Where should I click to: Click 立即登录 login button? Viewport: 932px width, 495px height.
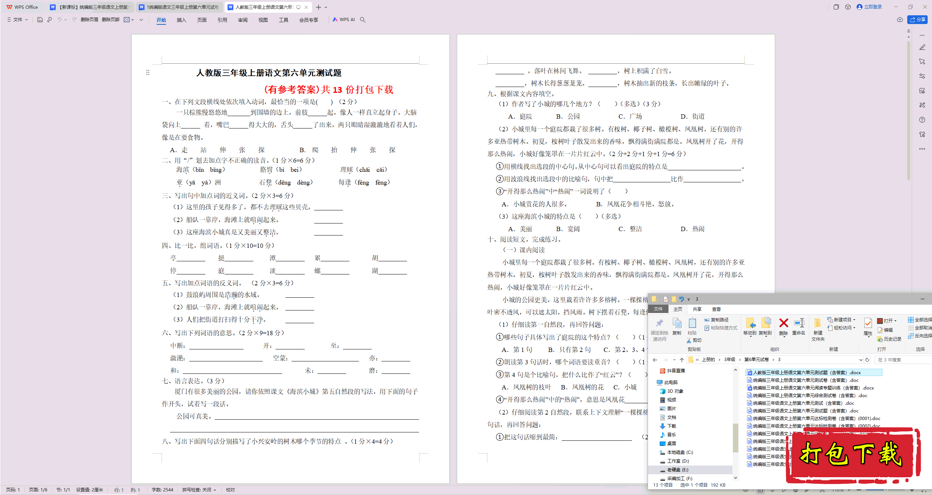click(x=869, y=7)
